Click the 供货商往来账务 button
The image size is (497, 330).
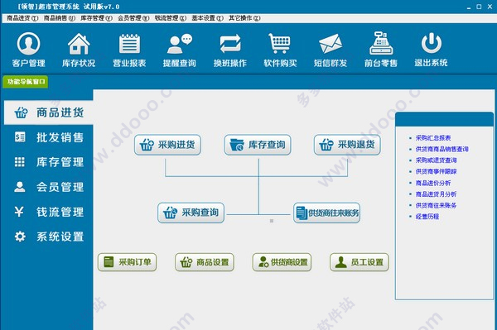(x=326, y=213)
